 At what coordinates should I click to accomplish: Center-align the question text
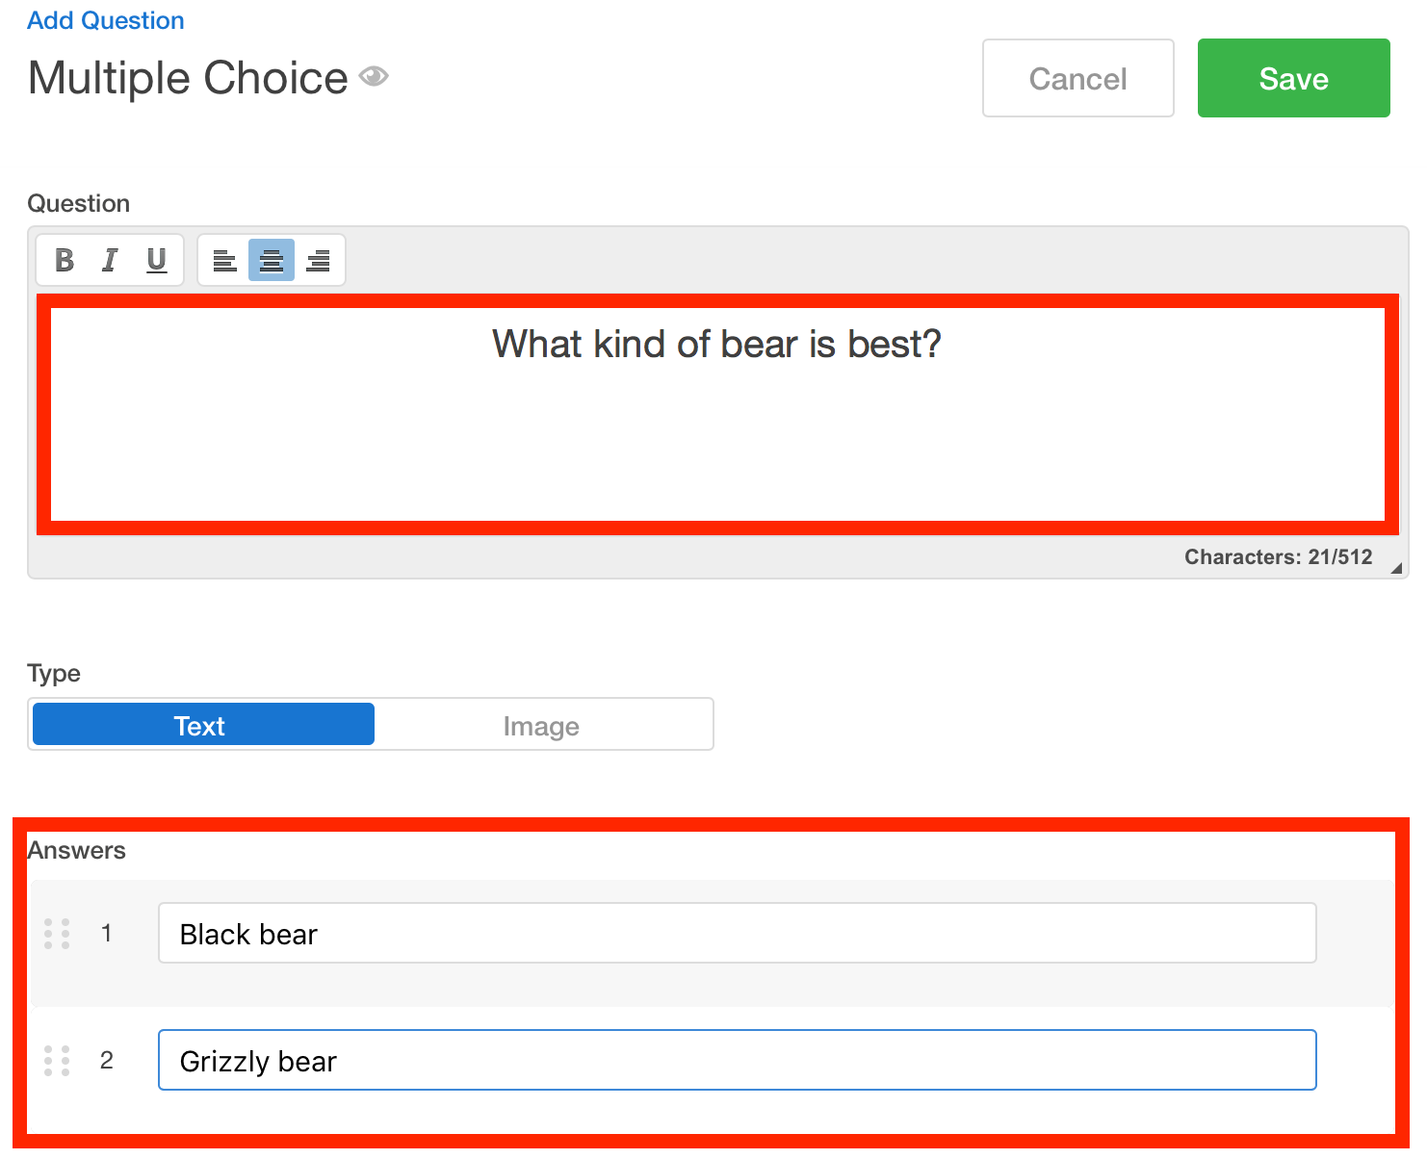point(271,260)
